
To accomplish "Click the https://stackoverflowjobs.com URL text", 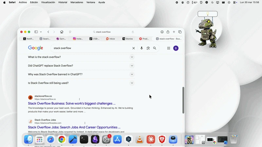I will (48, 123).
